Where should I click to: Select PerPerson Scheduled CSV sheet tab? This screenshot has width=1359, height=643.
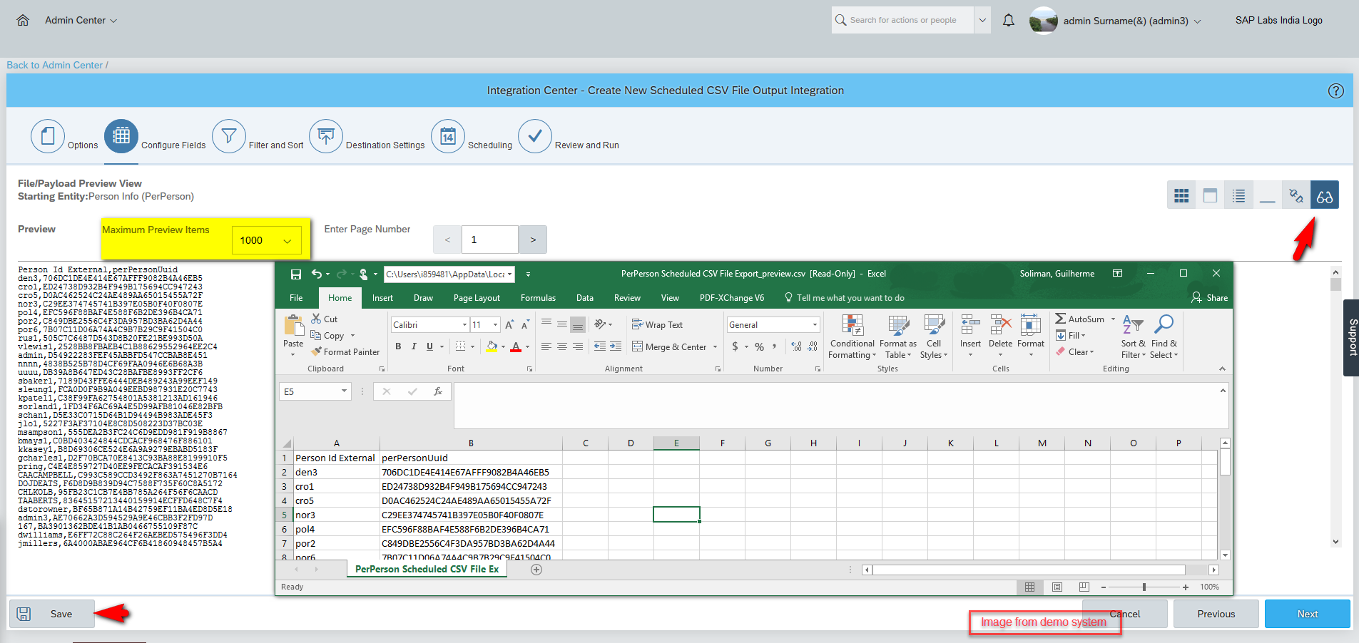coord(427,569)
